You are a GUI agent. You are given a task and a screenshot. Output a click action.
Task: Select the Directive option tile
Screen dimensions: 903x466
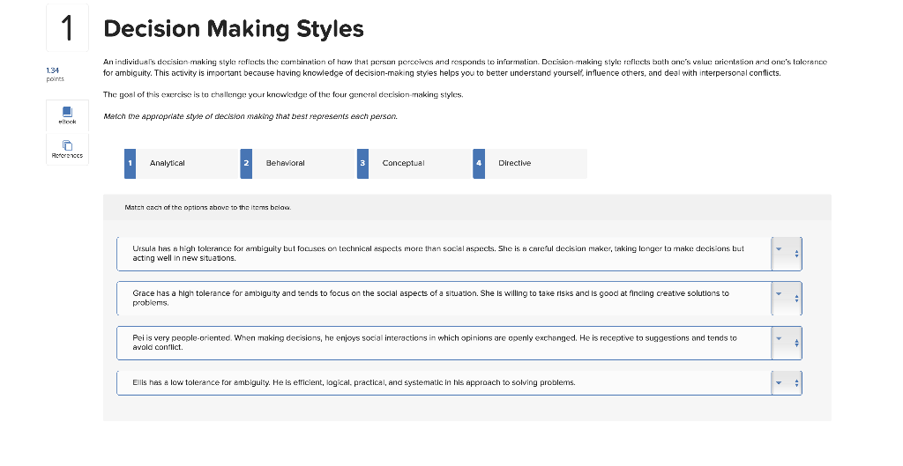point(530,163)
